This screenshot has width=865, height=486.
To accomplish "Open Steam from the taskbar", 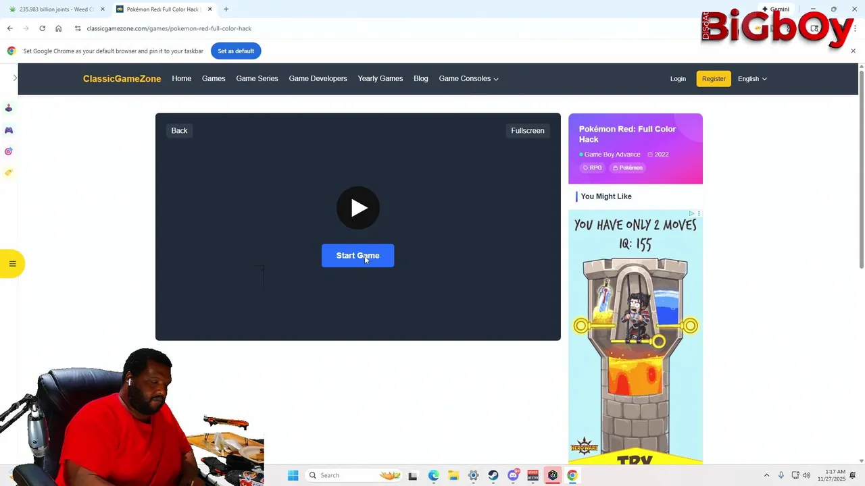I will 493,475.
